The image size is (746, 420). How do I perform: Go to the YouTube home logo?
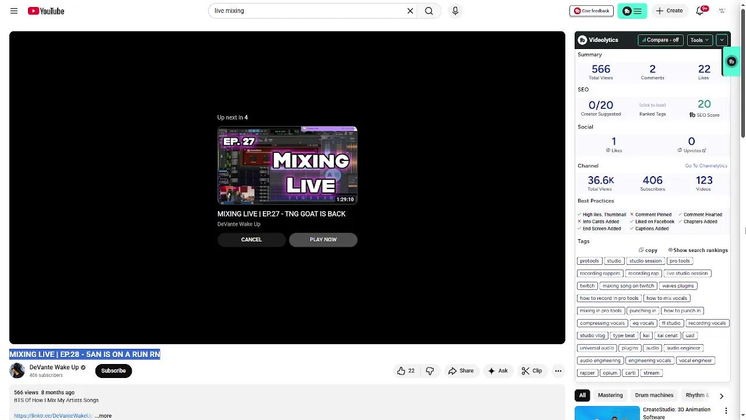click(x=45, y=11)
